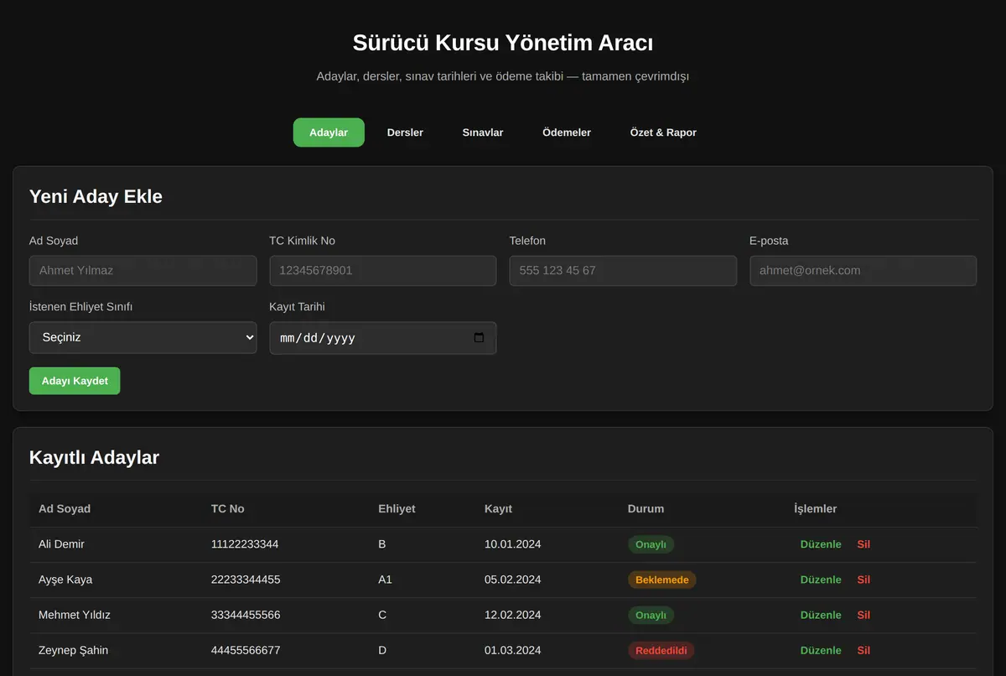Remove Ayşe Kaya using Sil
This screenshot has width=1006, height=676.
pos(863,580)
